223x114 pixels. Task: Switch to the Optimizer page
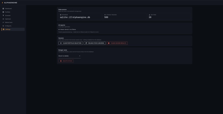13,19
